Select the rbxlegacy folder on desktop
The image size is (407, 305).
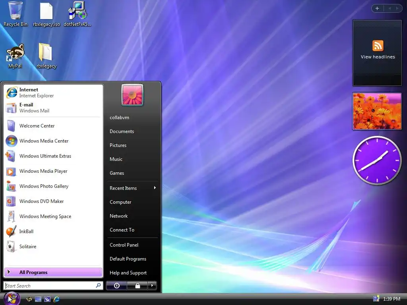coord(46,56)
